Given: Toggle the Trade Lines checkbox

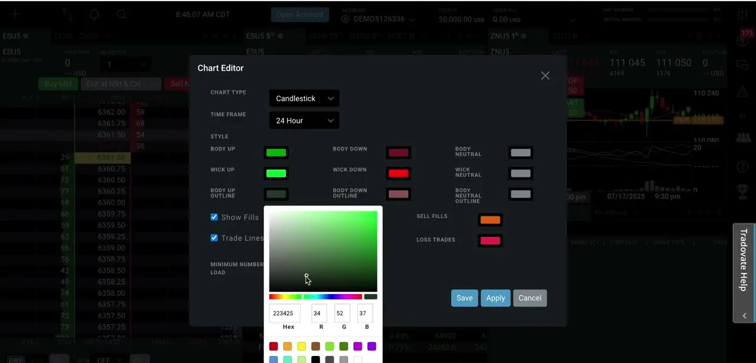Looking at the screenshot, I should point(214,237).
